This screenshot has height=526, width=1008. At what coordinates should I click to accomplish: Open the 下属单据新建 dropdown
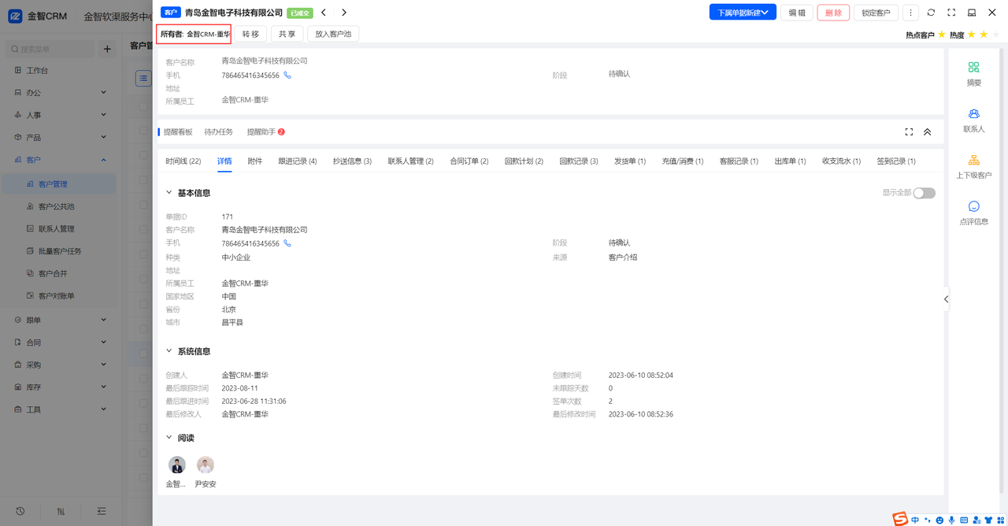(x=743, y=13)
